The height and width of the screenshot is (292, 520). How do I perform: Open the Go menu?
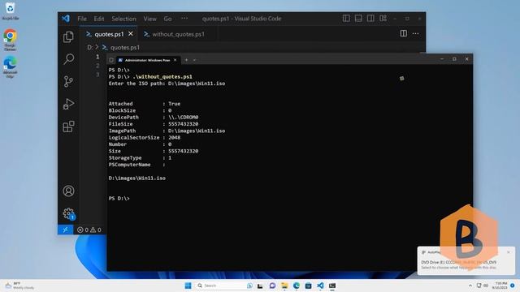coord(168,19)
